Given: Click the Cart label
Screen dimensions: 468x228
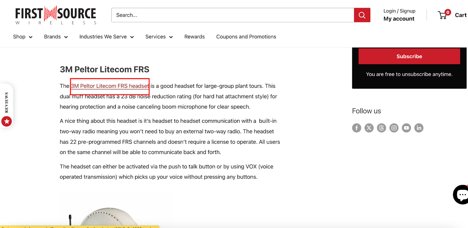Looking at the screenshot, I should [x=461, y=15].
